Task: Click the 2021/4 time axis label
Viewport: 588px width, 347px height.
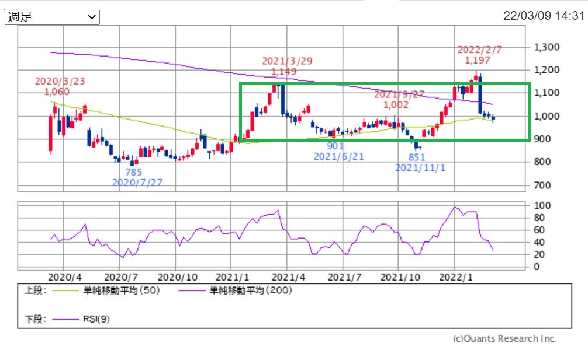Action: click(x=288, y=278)
